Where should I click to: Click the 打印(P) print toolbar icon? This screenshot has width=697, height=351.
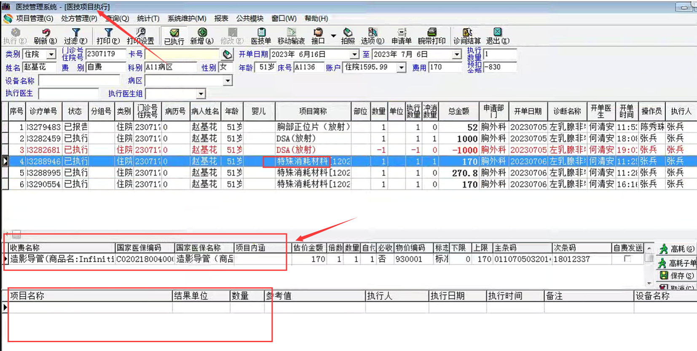[x=108, y=36]
